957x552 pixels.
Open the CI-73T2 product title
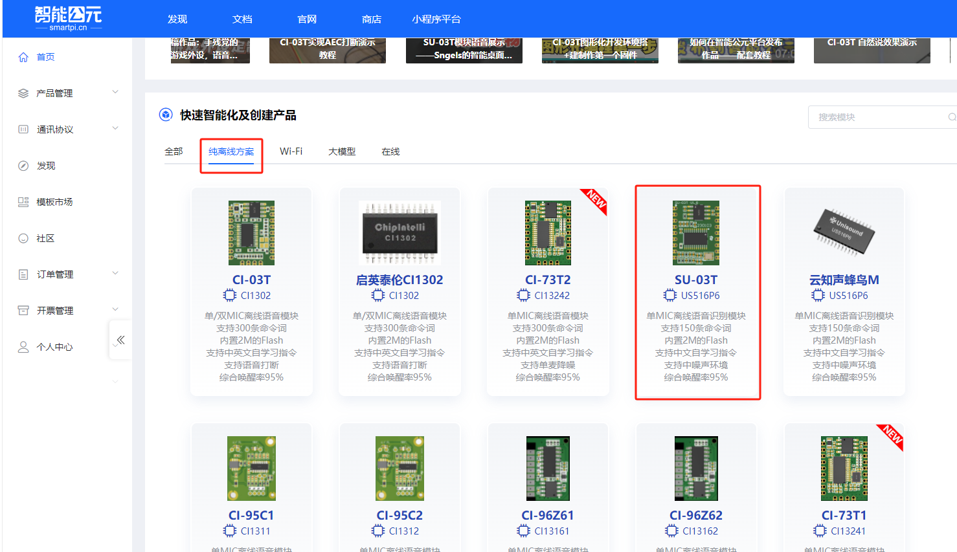pyautogui.click(x=548, y=280)
